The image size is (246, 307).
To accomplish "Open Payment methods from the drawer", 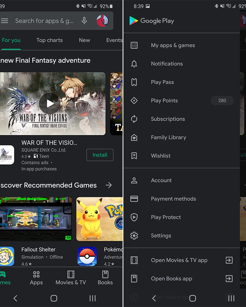I will [x=173, y=199].
